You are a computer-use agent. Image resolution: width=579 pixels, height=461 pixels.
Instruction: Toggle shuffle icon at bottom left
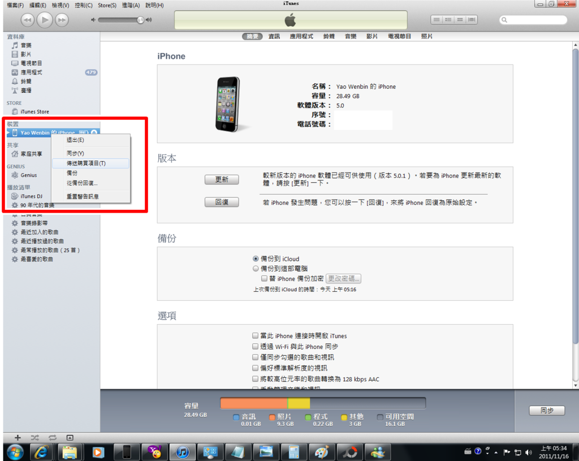point(34,438)
